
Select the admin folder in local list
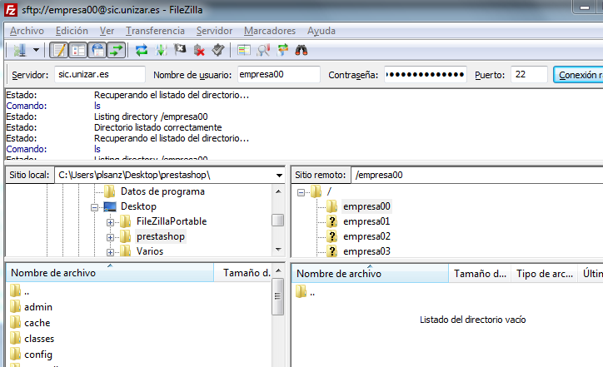click(38, 307)
